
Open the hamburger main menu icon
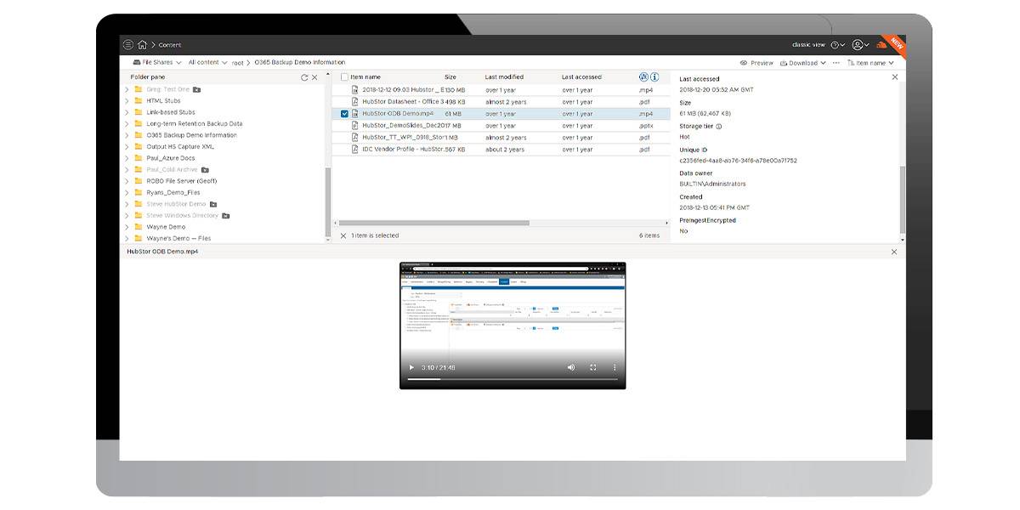coord(128,45)
